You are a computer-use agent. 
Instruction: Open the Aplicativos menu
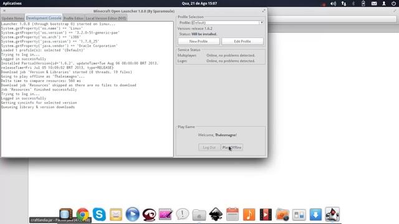(x=12, y=3)
